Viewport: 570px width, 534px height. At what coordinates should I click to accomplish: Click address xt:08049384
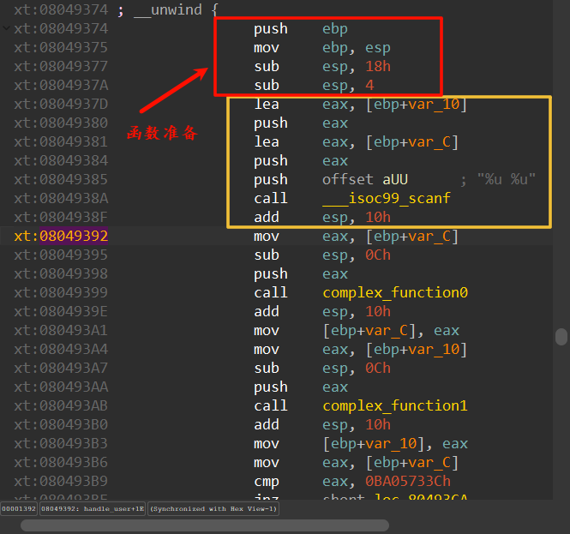(61, 160)
